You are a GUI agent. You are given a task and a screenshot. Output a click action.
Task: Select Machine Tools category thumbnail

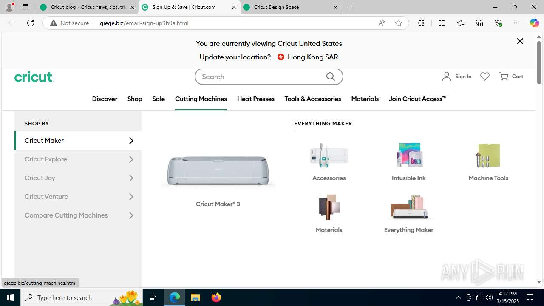[x=488, y=155]
